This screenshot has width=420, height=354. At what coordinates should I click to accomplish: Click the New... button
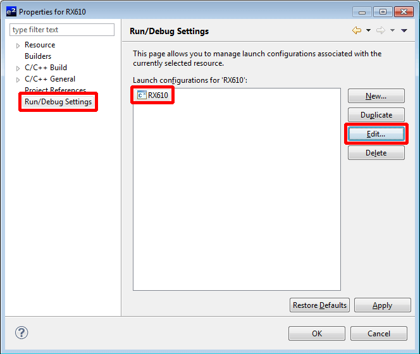click(376, 96)
